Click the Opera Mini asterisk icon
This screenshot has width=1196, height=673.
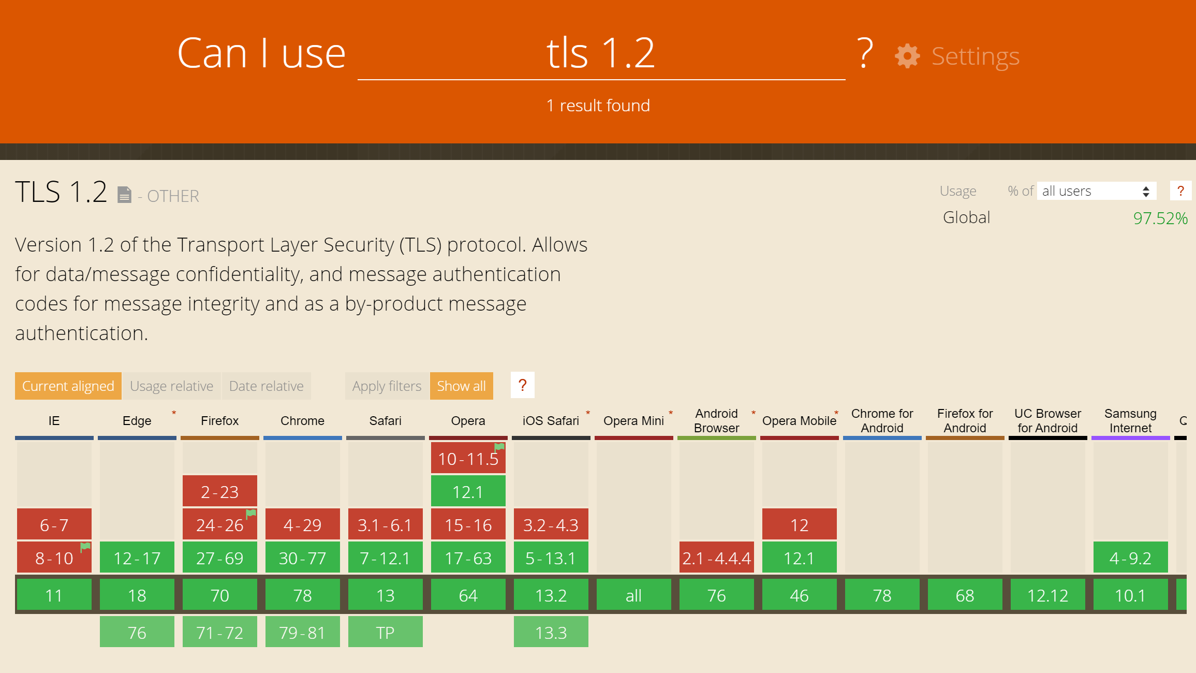click(x=670, y=412)
